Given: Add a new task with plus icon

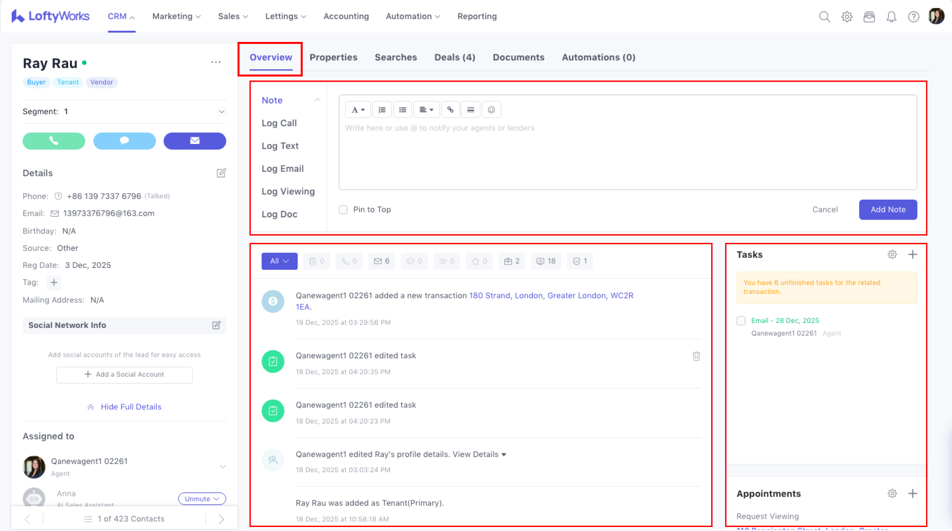Looking at the screenshot, I should coord(912,254).
